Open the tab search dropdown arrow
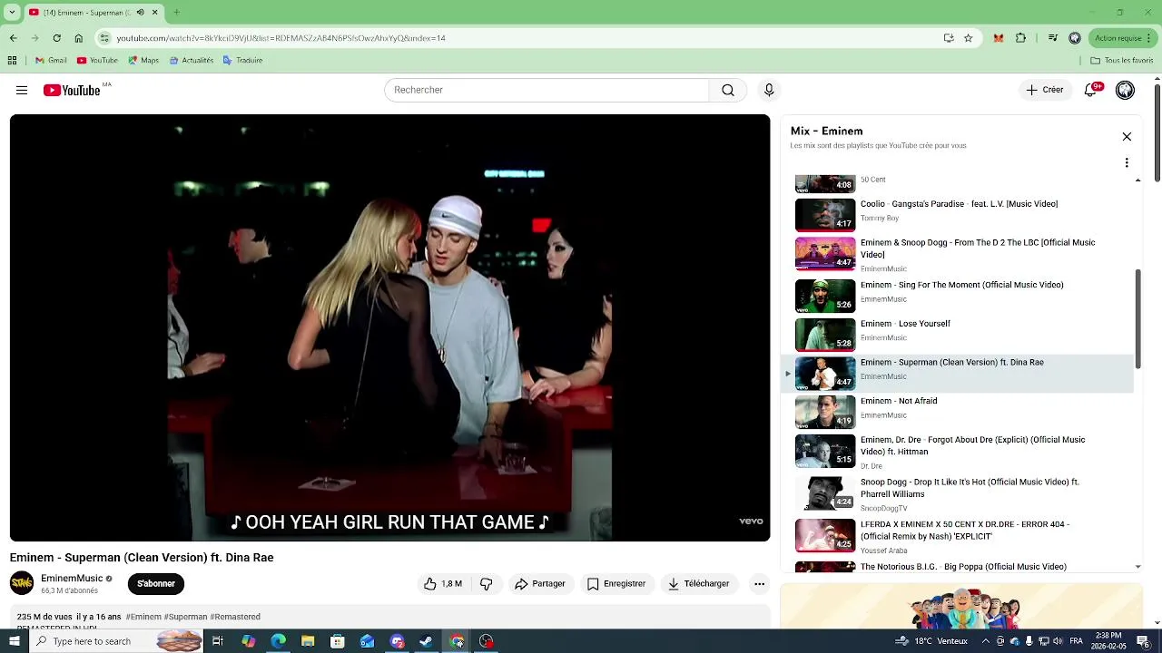The image size is (1162, 653). 13,13
